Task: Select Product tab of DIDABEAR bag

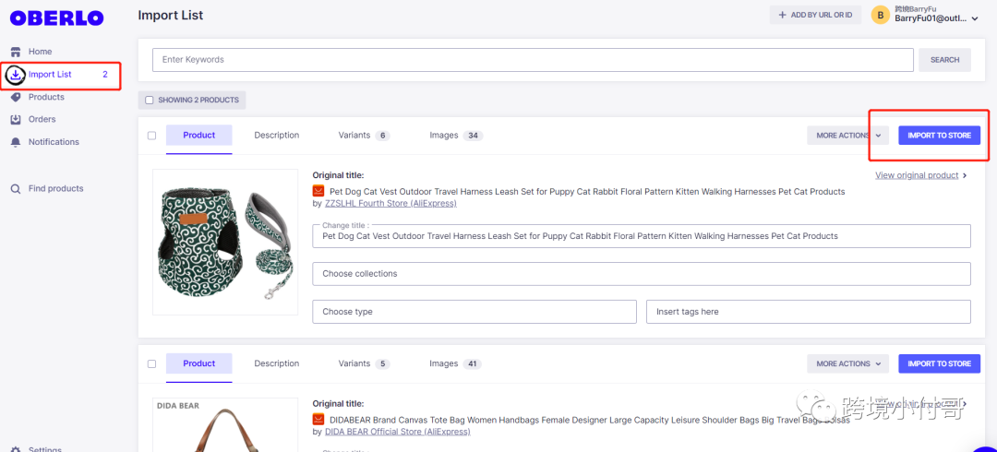Action: (x=199, y=363)
